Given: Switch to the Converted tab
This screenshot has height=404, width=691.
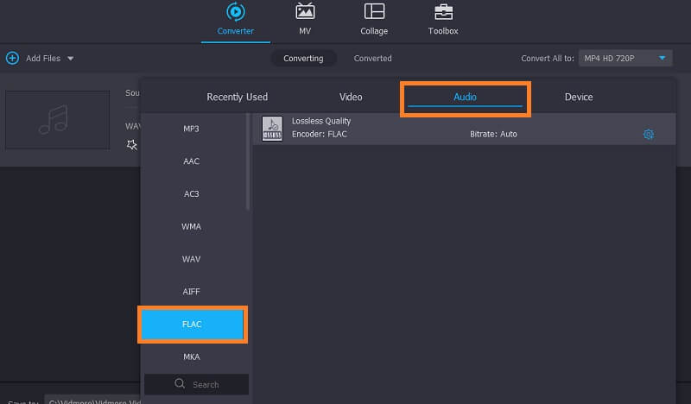Looking at the screenshot, I should [x=372, y=59].
